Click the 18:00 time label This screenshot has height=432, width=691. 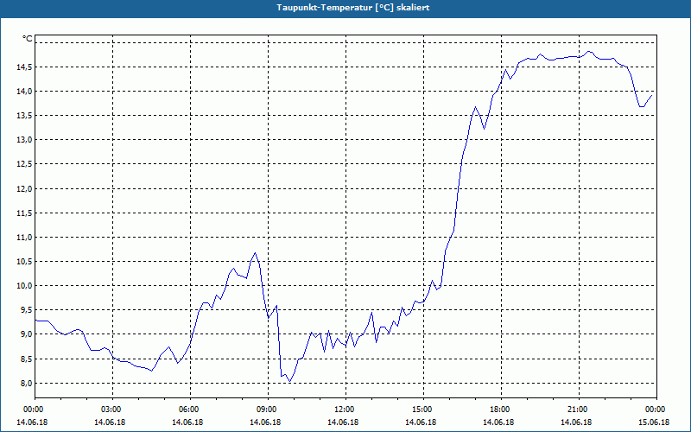(x=501, y=410)
